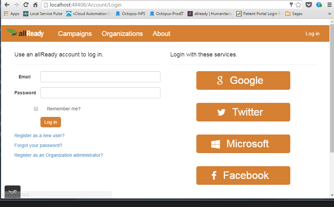Viewport: 334px width, 207px height.
Task: Focus the Email input field
Action: [x=100, y=77]
